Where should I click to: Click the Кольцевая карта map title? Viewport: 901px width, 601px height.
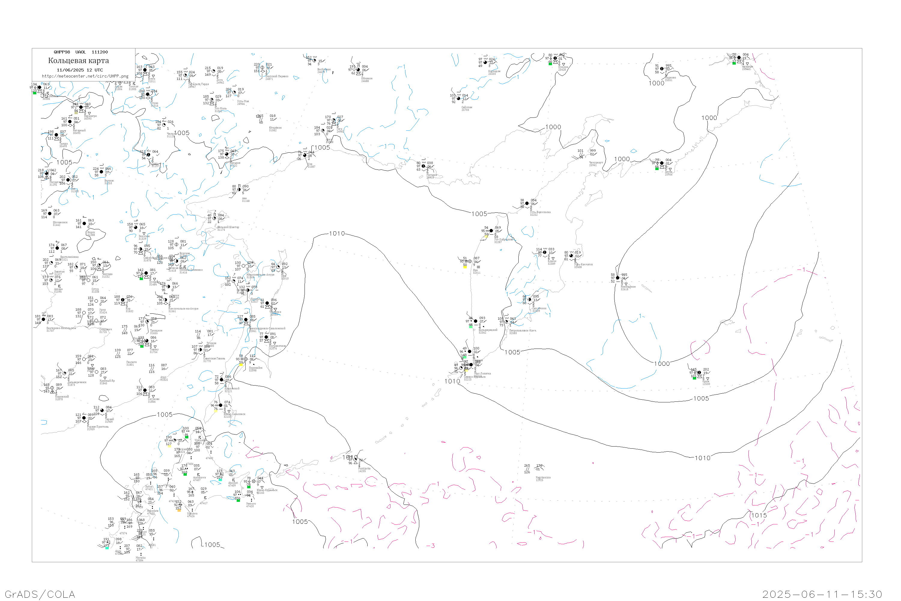click(78, 61)
